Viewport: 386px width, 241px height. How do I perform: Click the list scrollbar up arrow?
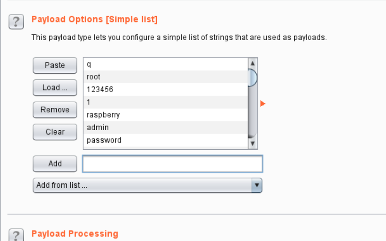(252, 63)
